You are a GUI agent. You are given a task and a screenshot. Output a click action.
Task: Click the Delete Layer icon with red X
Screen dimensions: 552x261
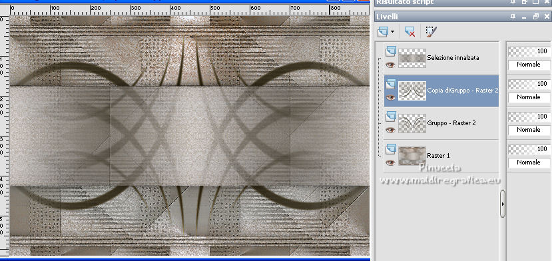[x=410, y=32]
